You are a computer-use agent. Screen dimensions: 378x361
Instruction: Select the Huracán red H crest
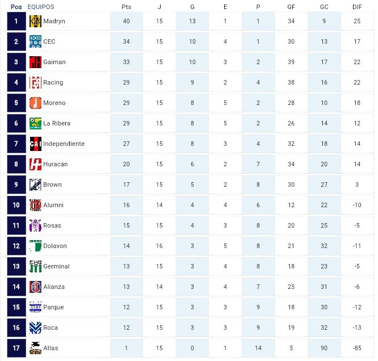35,164
